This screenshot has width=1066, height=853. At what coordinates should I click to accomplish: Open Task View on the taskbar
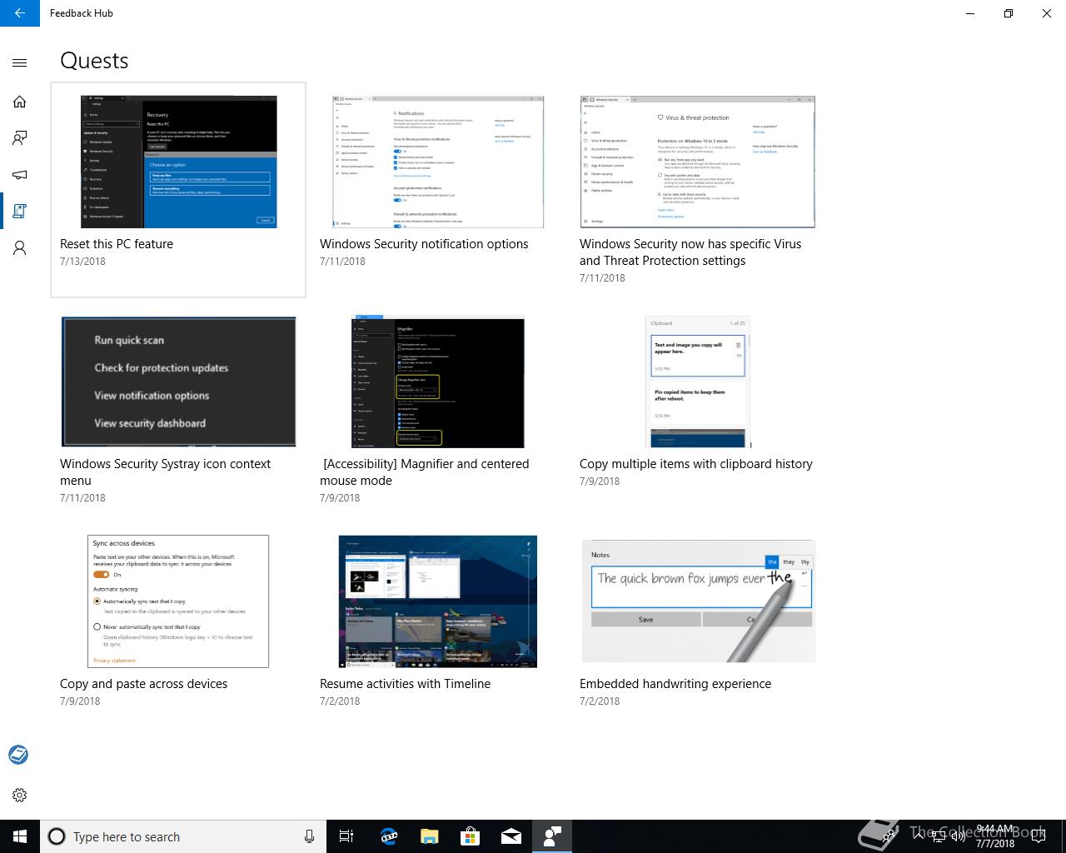pos(346,836)
